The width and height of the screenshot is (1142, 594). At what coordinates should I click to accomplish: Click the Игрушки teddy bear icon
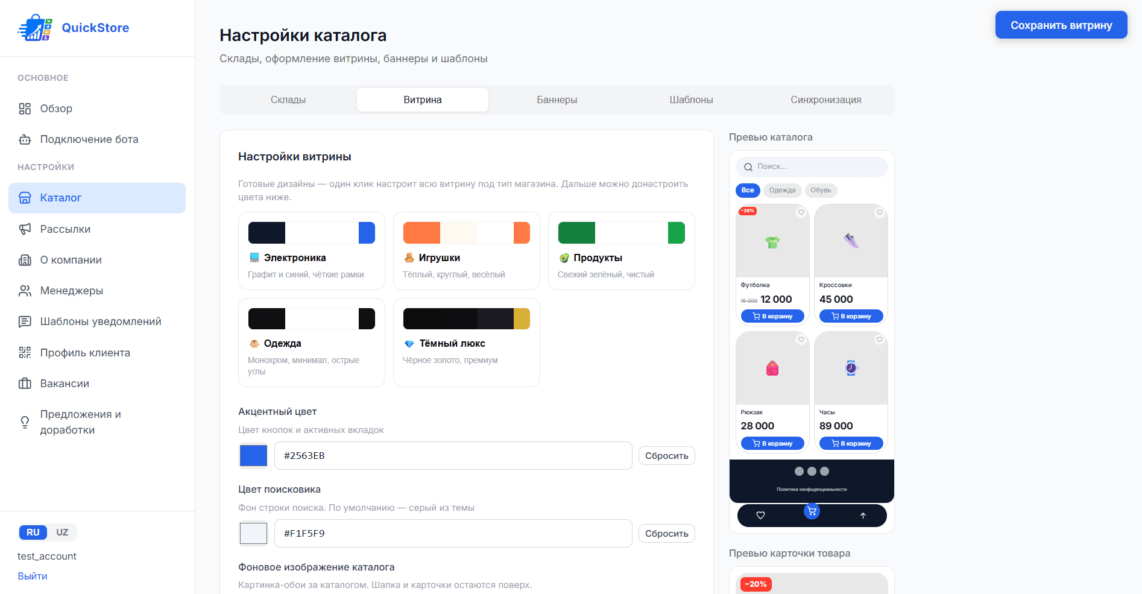click(409, 258)
